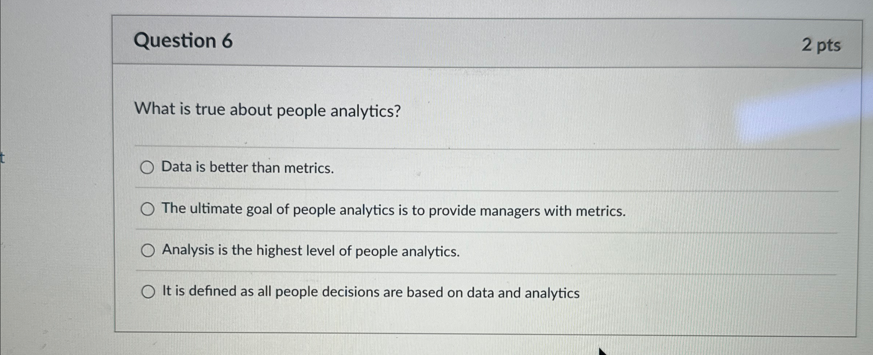Choose radio button for 'ultimate goal' answer
This screenshot has height=355, width=873.
148,209
